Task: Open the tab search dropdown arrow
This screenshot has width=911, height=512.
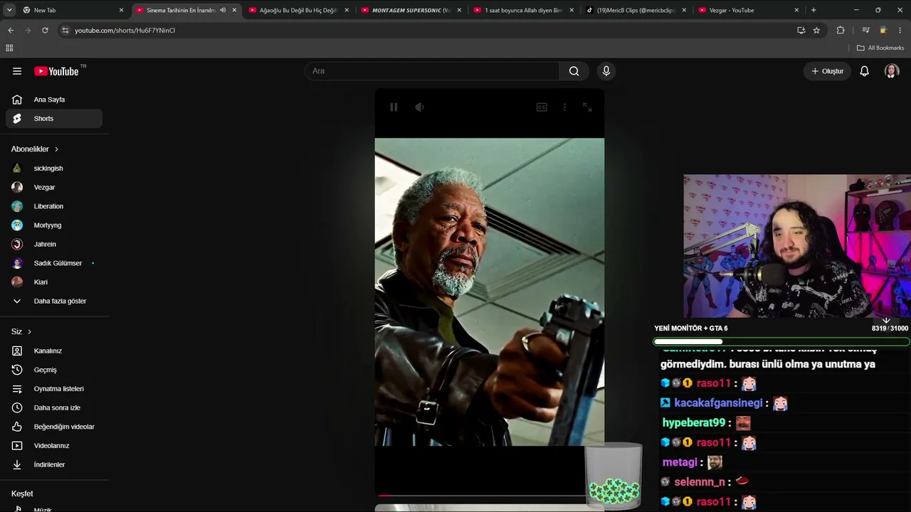Action: pos(9,10)
